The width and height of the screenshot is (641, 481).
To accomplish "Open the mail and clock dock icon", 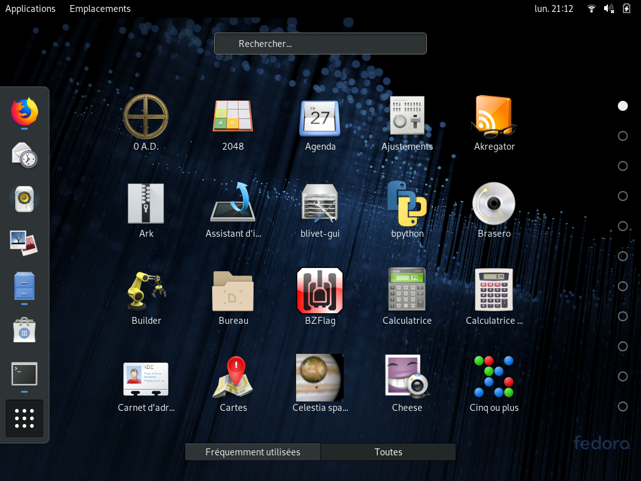I will click(x=24, y=155).
